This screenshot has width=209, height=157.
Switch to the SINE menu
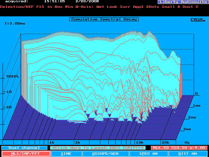(x=66, y=153)
